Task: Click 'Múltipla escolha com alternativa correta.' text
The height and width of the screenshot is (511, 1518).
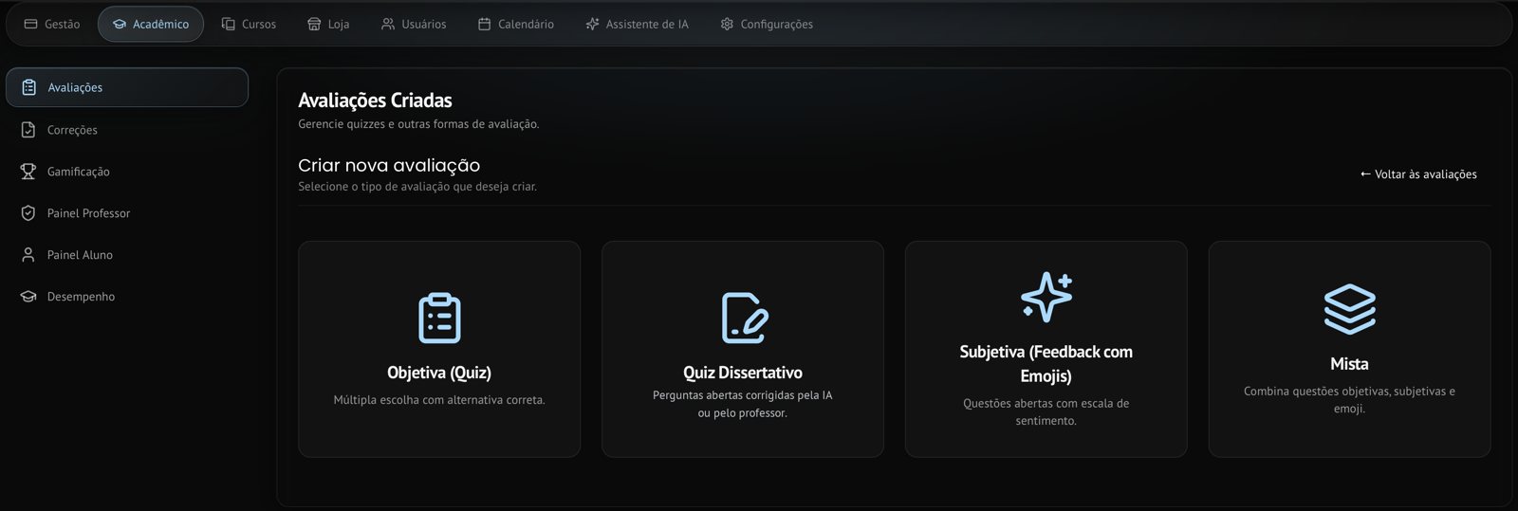Action: pyautogui.click(x=439, y=400)
